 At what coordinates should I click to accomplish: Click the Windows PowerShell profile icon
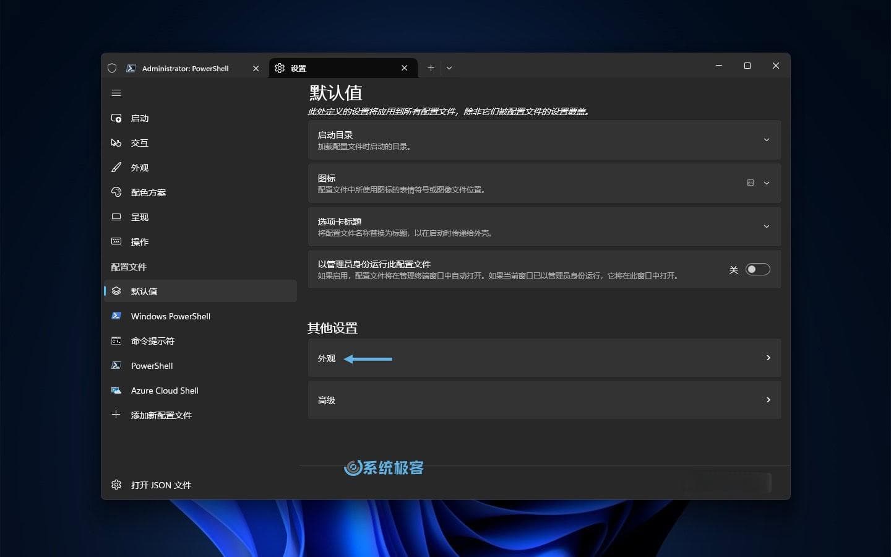pyautogui.click(x=116, y=316)
